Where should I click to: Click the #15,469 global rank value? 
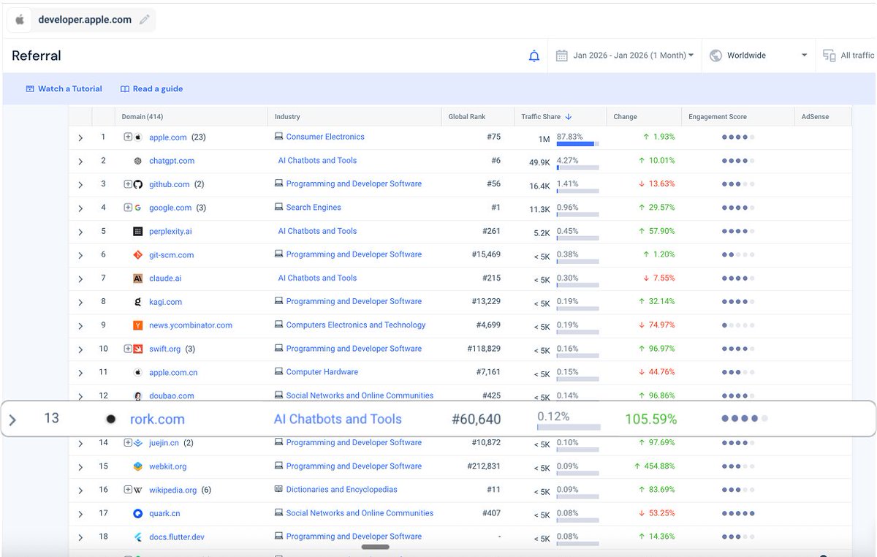pyautogui.click(x=486, y=254)
